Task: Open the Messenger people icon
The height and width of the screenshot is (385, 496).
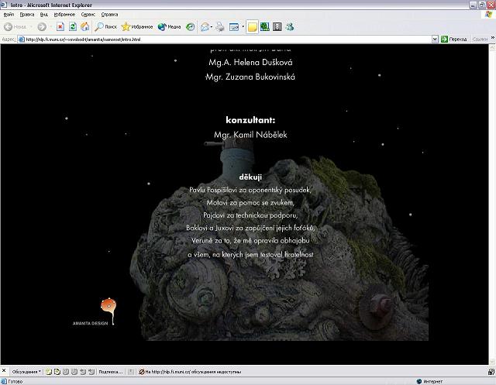Action: 290,27
